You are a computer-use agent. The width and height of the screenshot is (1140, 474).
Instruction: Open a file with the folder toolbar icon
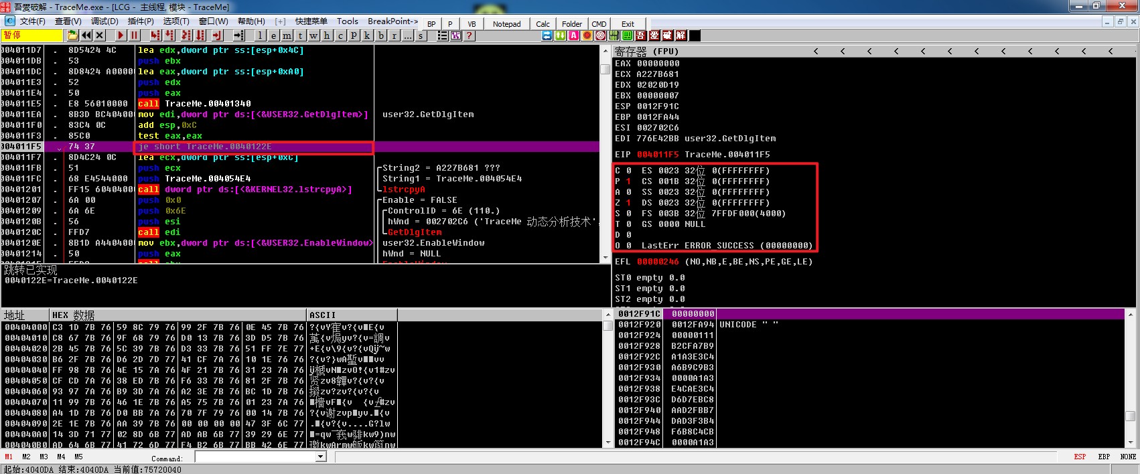click(x=72, y=35)
